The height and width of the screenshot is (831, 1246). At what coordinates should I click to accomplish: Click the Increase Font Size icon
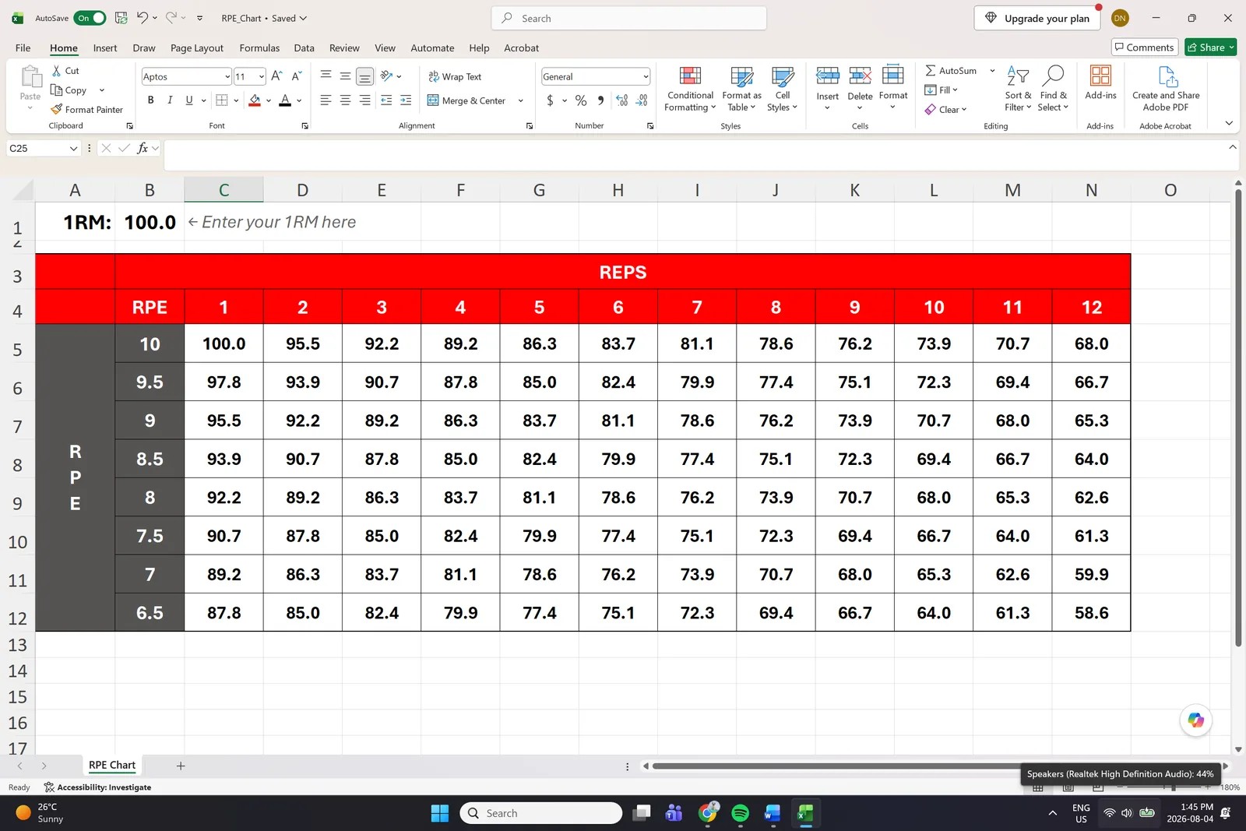276,76
